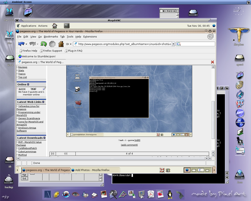Open the Plug-in FAQ bookmark
This screenshot has width=251, height=201.
click(73, 51)
